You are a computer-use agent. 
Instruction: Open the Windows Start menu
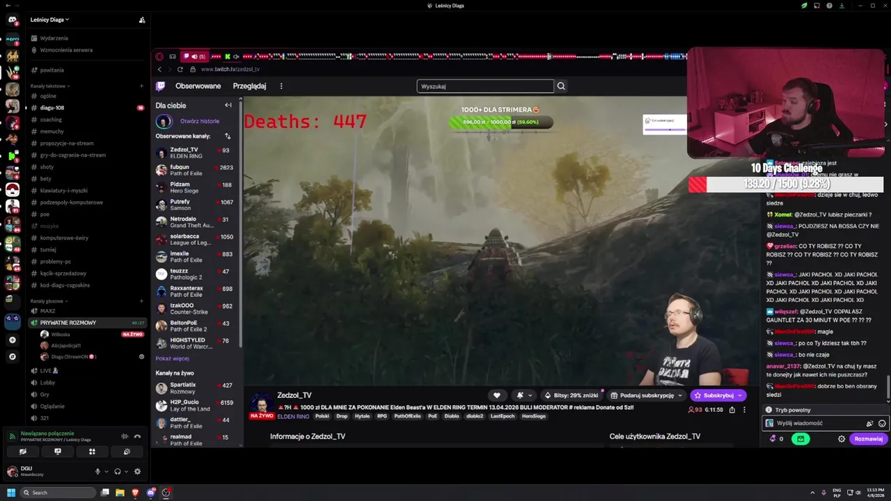(x=11, y=493)
